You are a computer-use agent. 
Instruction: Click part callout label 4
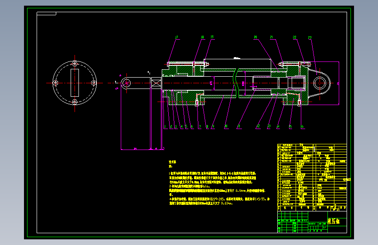(x=181, y=126)
